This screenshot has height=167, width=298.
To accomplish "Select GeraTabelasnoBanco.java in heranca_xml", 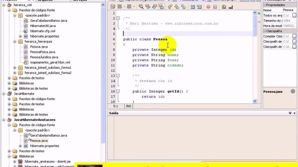I will tap(48, 20).
